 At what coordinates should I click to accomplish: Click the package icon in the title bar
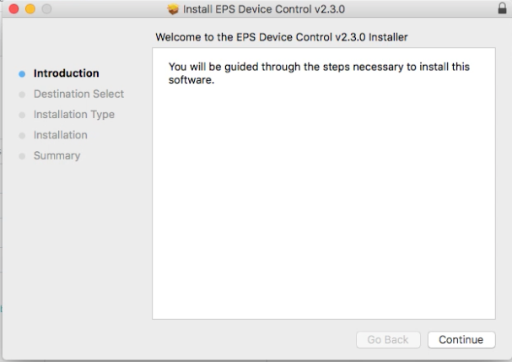[x=175, y=9]
